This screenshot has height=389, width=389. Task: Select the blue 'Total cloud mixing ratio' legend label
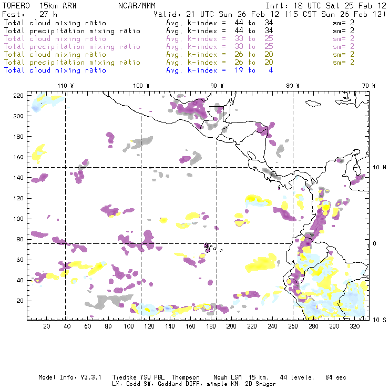[55, 71]
